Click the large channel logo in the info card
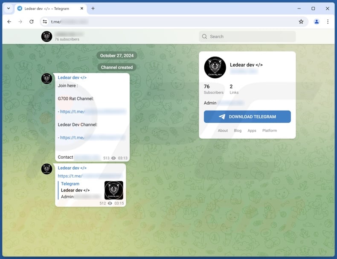Screen dimensions: 337x259 tap(215, 67)
